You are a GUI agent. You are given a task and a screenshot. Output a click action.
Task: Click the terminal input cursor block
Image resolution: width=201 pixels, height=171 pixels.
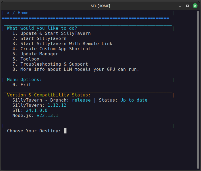tap(65, 131)
